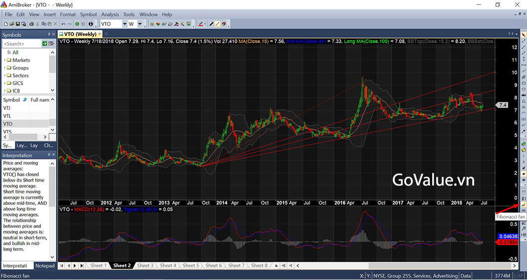Click the black Info circle icon

pos(91,24)
